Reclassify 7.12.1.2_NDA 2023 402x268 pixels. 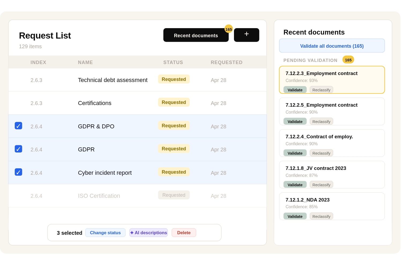coord(321,216)
